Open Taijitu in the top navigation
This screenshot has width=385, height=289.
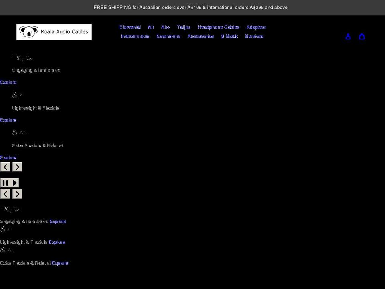coord(183,27)
